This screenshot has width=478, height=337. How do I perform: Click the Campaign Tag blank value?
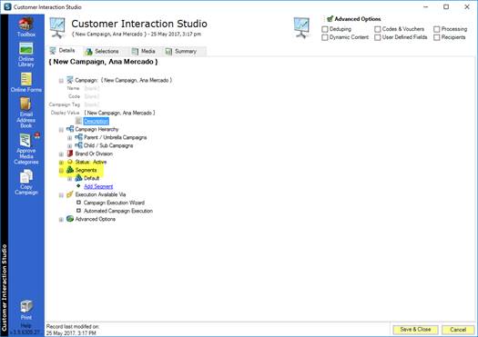tap(92, 104)
